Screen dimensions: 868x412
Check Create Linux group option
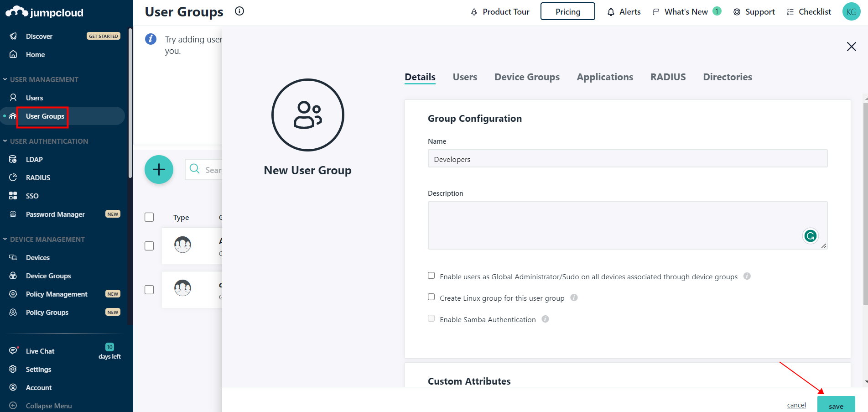pos(431,297)
